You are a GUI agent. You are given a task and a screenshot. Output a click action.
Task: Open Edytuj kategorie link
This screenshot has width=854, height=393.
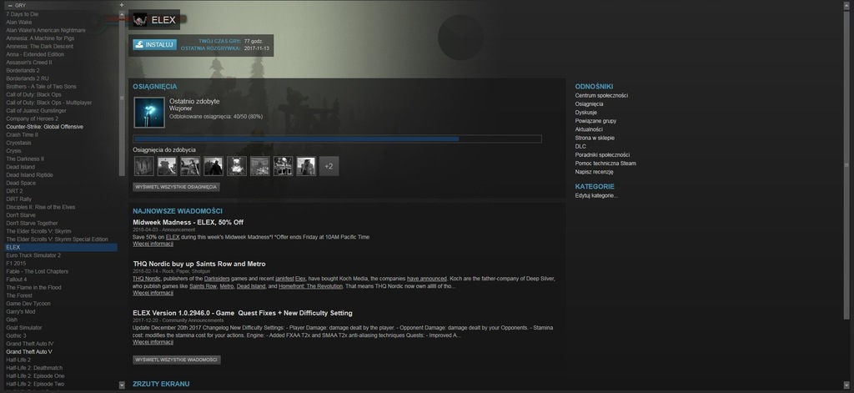596,195
